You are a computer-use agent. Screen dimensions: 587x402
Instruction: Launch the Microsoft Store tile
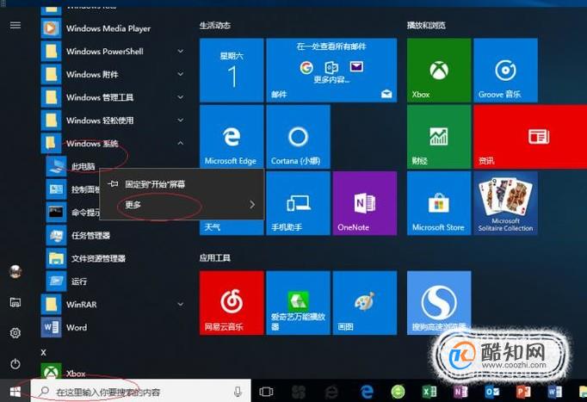[x=439, y=203]
